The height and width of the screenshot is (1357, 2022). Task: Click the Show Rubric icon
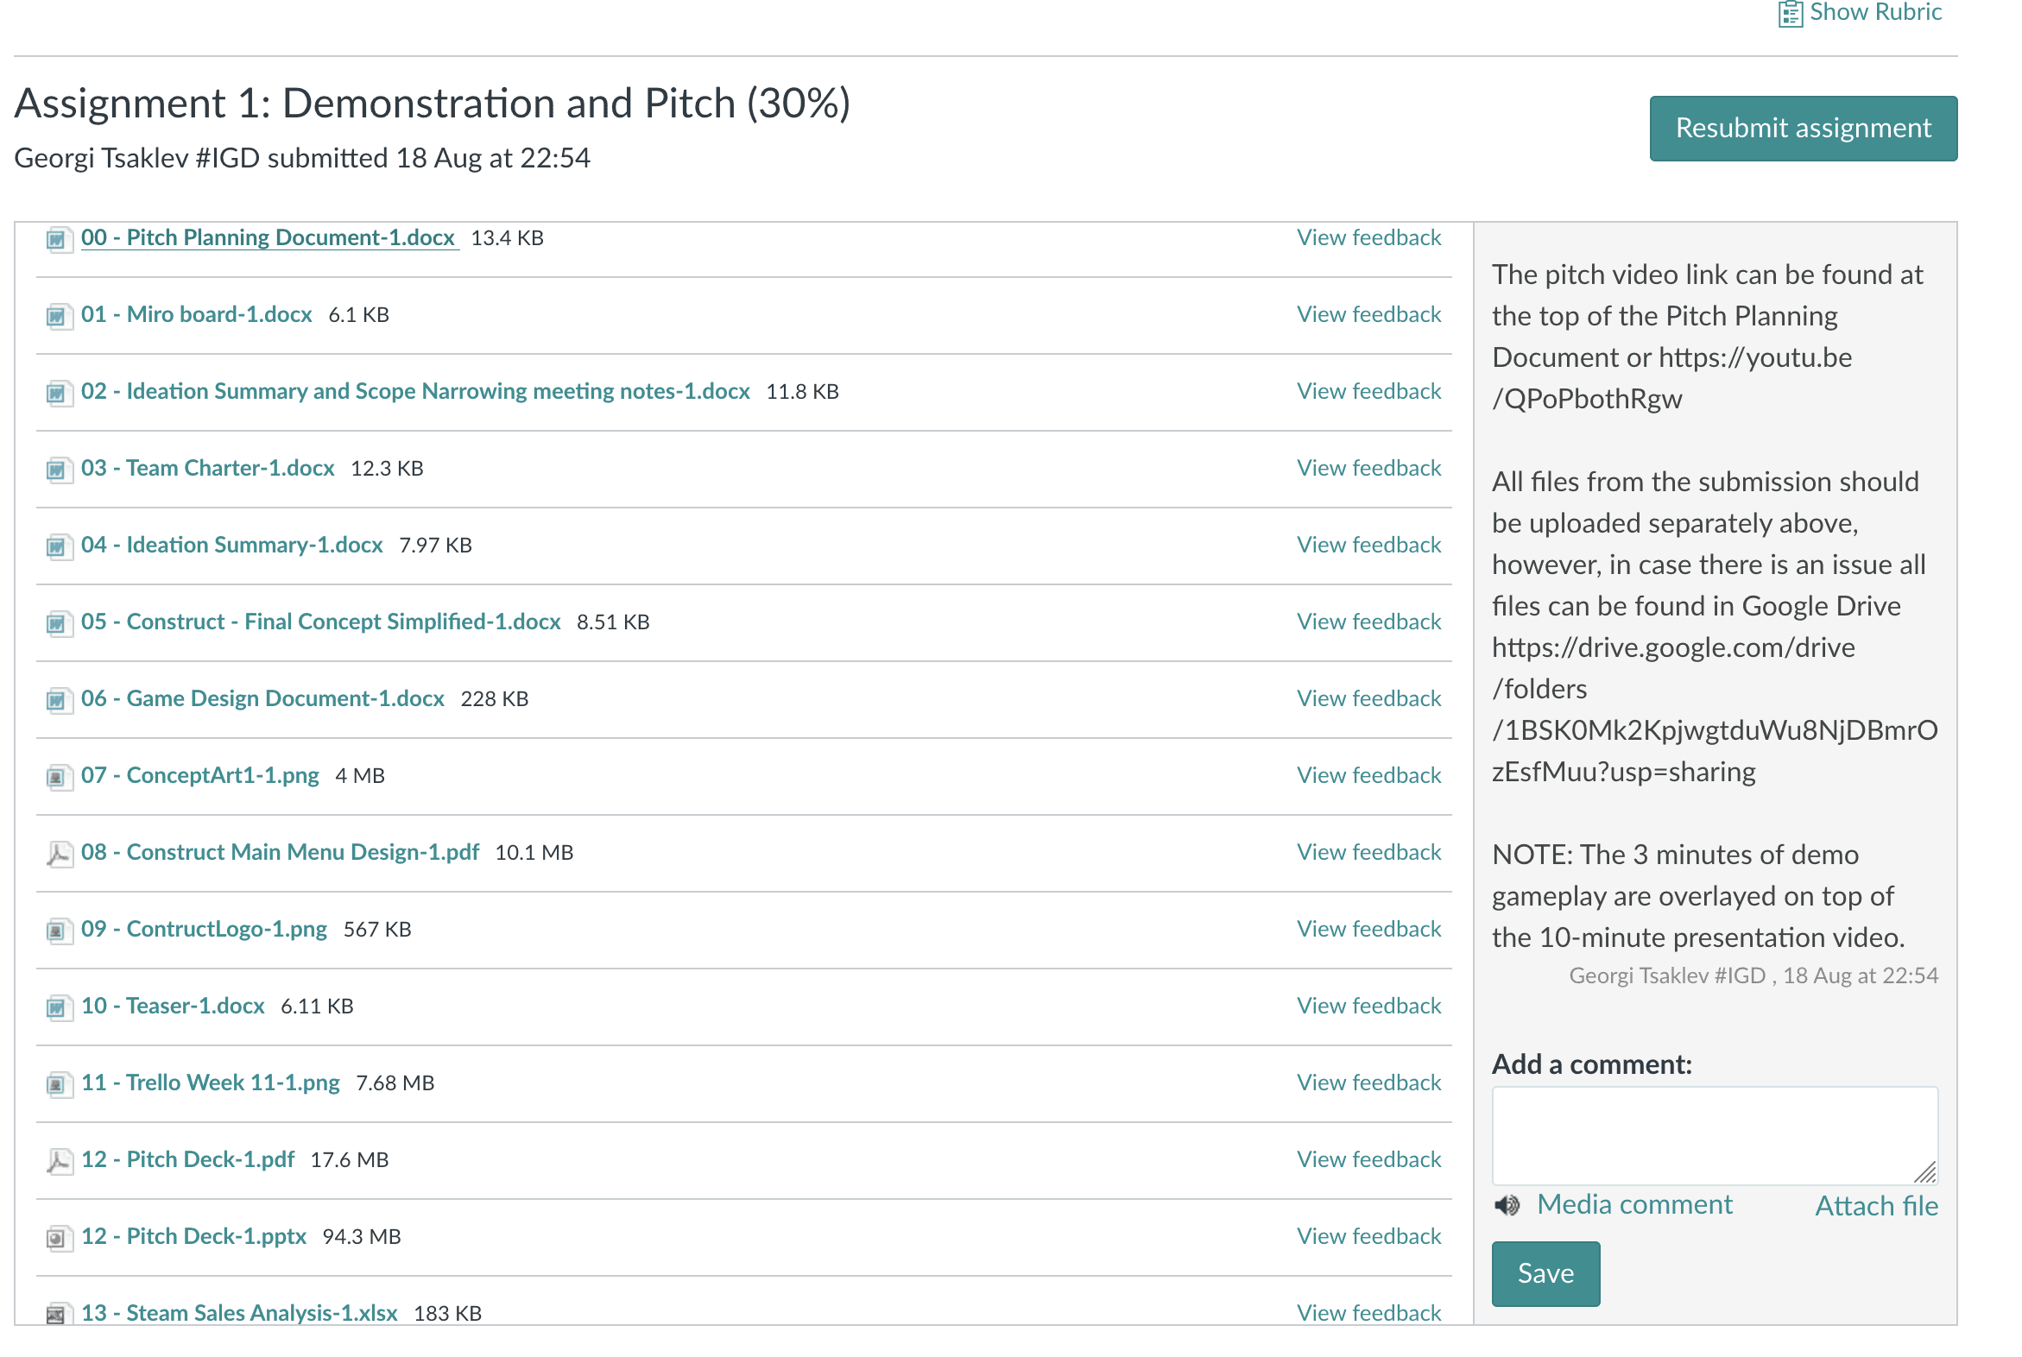point(1789,14)
